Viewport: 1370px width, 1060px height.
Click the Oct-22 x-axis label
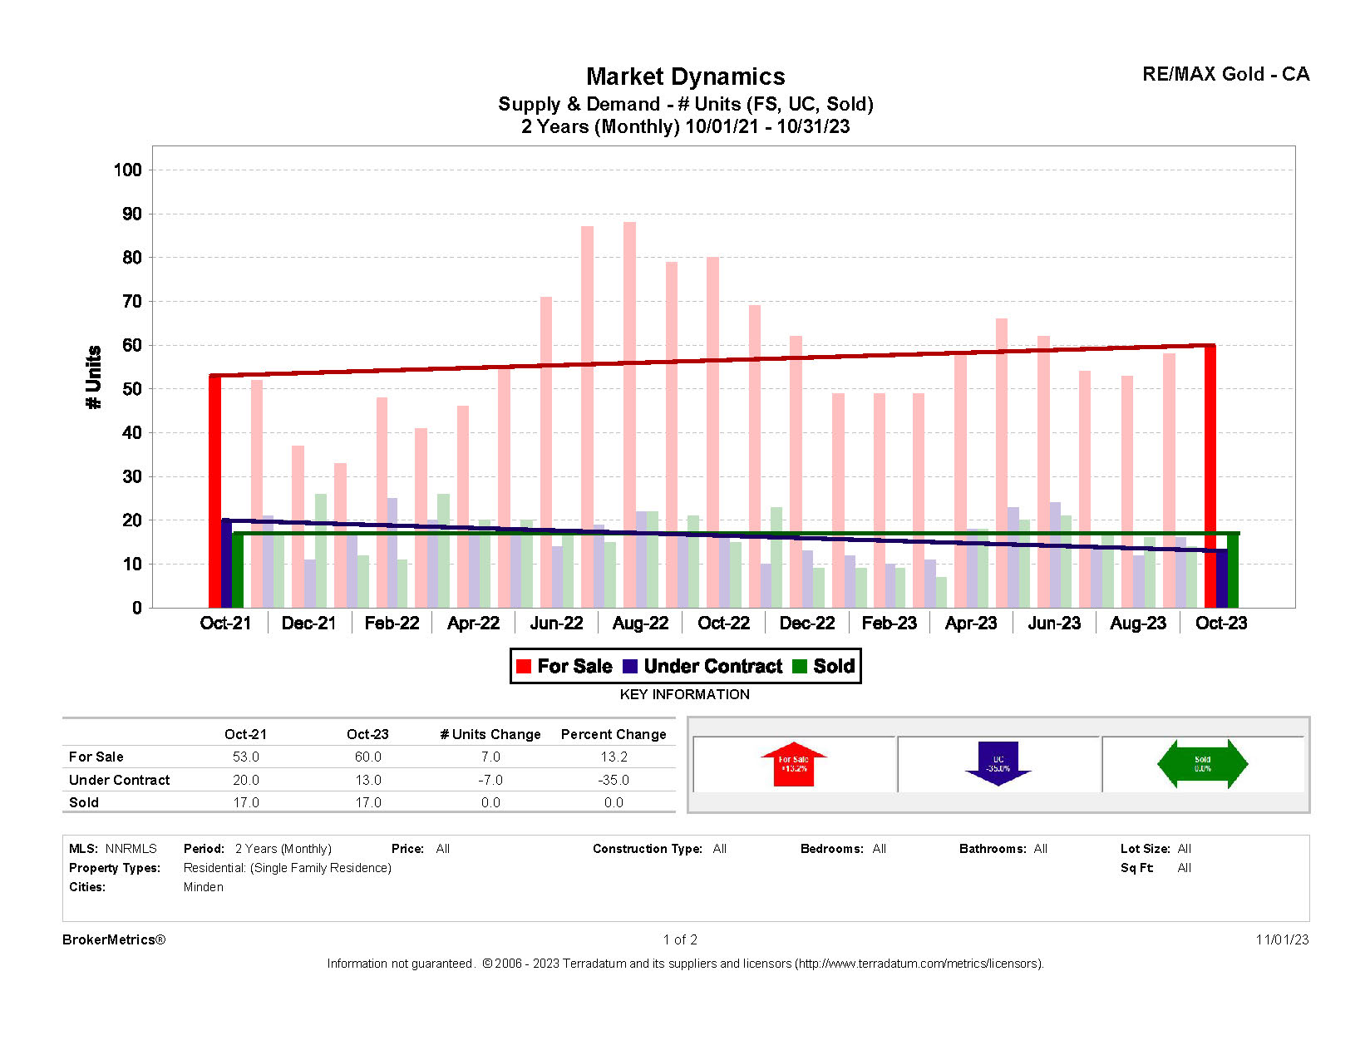[723, 623]
